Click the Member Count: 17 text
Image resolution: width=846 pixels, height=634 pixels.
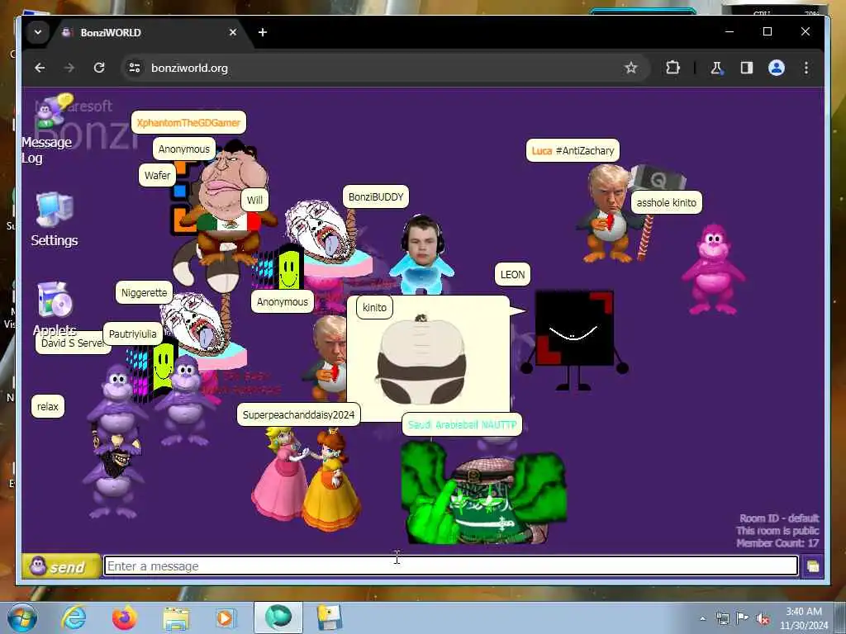tap(777, 543)
